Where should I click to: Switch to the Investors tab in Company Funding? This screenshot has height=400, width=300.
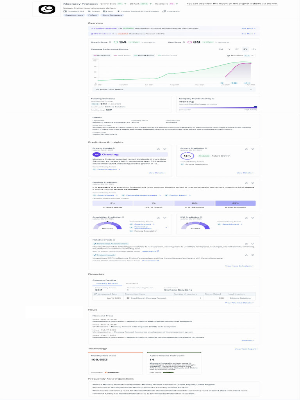click(132, 284)
